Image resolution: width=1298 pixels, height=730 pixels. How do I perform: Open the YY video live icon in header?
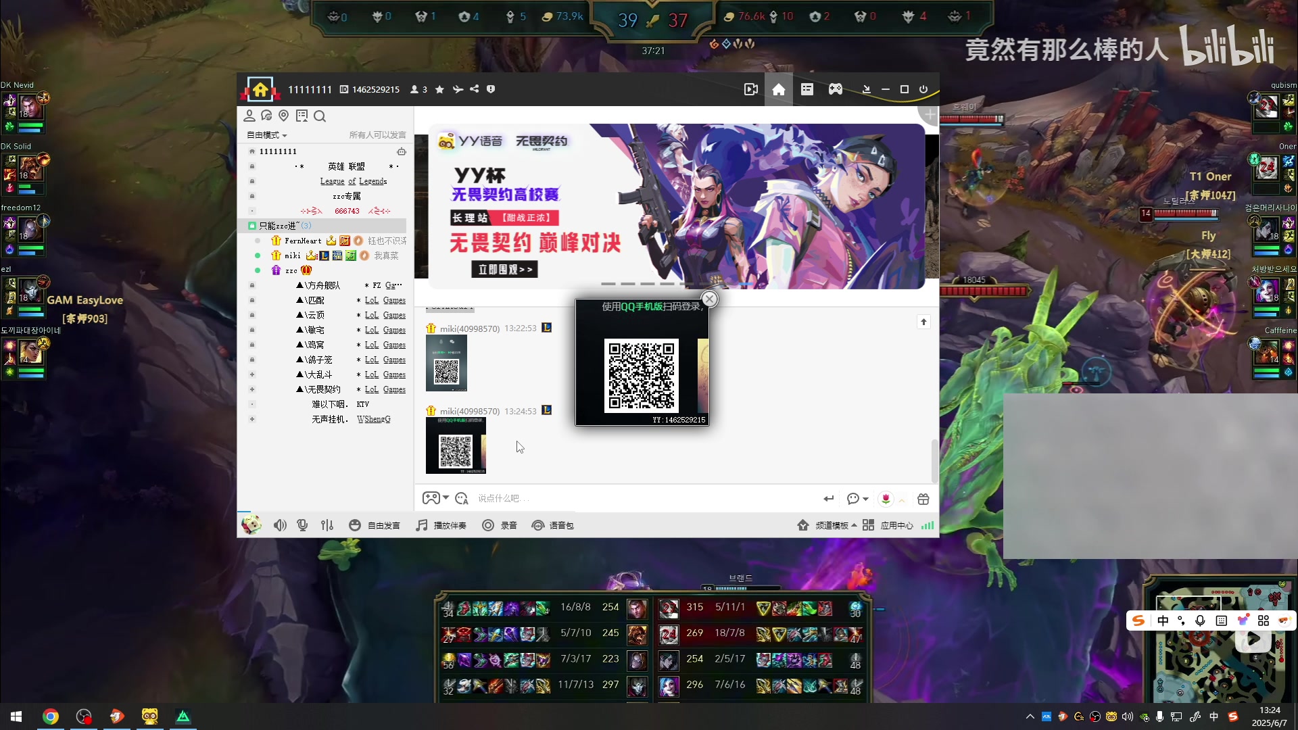750,89
